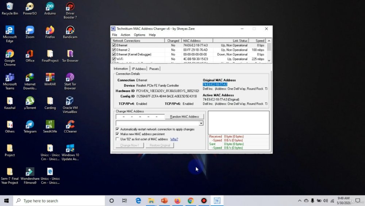Screen dimensions: 365x206
Task: Uncheck the Wi-Fi connection checkbox
Action: point(114,59)
